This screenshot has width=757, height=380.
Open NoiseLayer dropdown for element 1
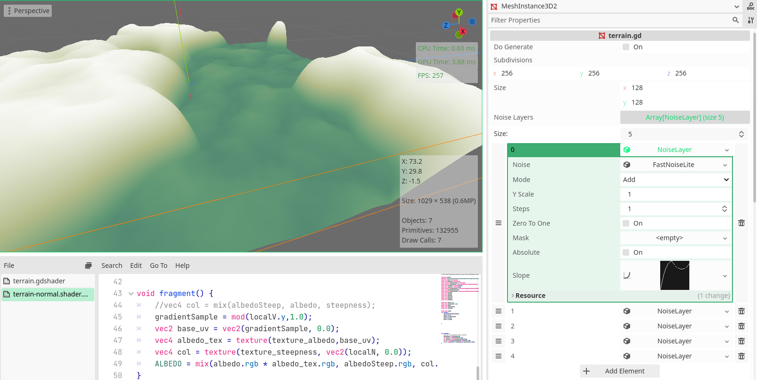tap(726, 312)
